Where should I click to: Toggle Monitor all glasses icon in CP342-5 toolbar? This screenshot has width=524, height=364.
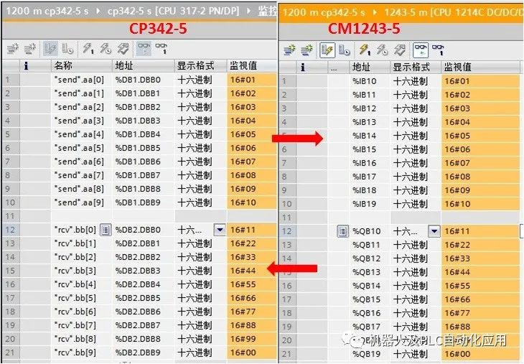(144, 49)
